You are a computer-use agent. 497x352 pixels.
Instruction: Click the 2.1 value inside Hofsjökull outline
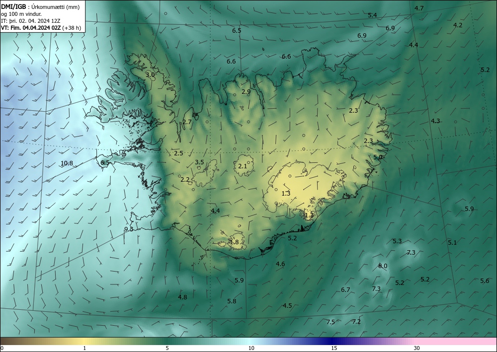click(243, 166)
